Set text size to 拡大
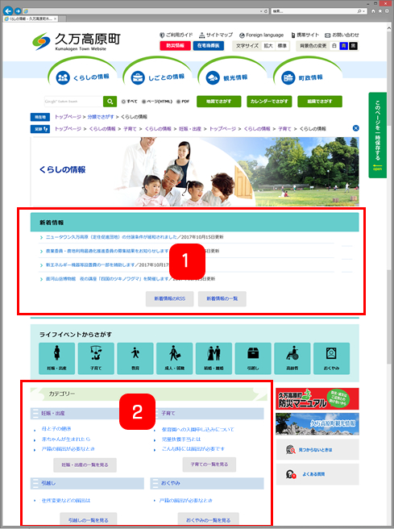 pyautogui.click(x=268, y=45)
